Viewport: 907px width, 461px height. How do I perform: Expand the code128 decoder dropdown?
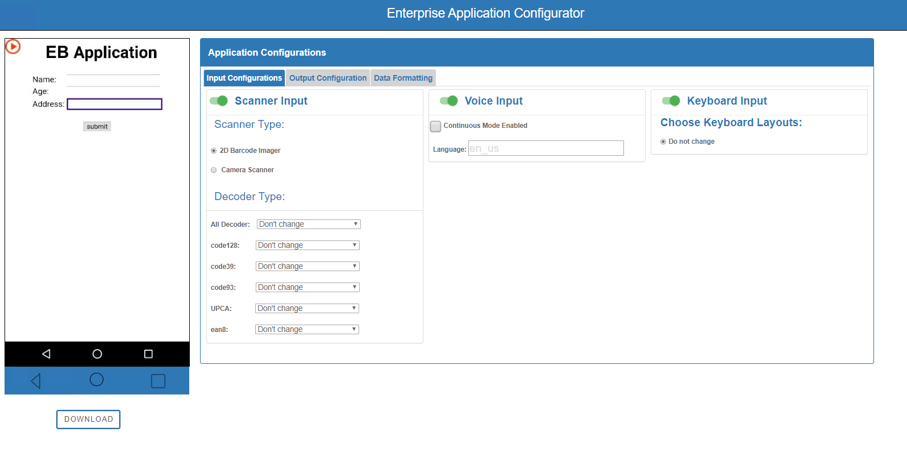pyautogui.click(x=307, y=246)
